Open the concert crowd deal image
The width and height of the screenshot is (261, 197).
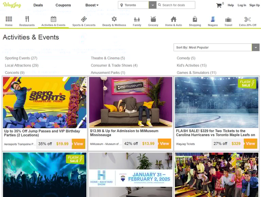tap(45, 175)
